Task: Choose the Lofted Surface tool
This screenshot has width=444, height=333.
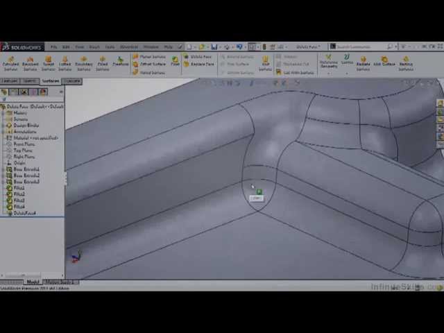Action: coord(65,63)
